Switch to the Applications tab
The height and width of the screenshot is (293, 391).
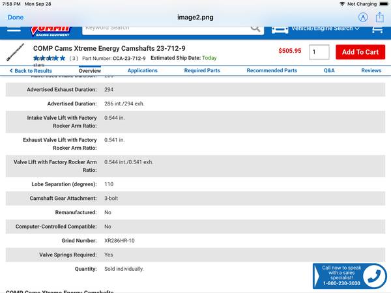click(142, 70)
